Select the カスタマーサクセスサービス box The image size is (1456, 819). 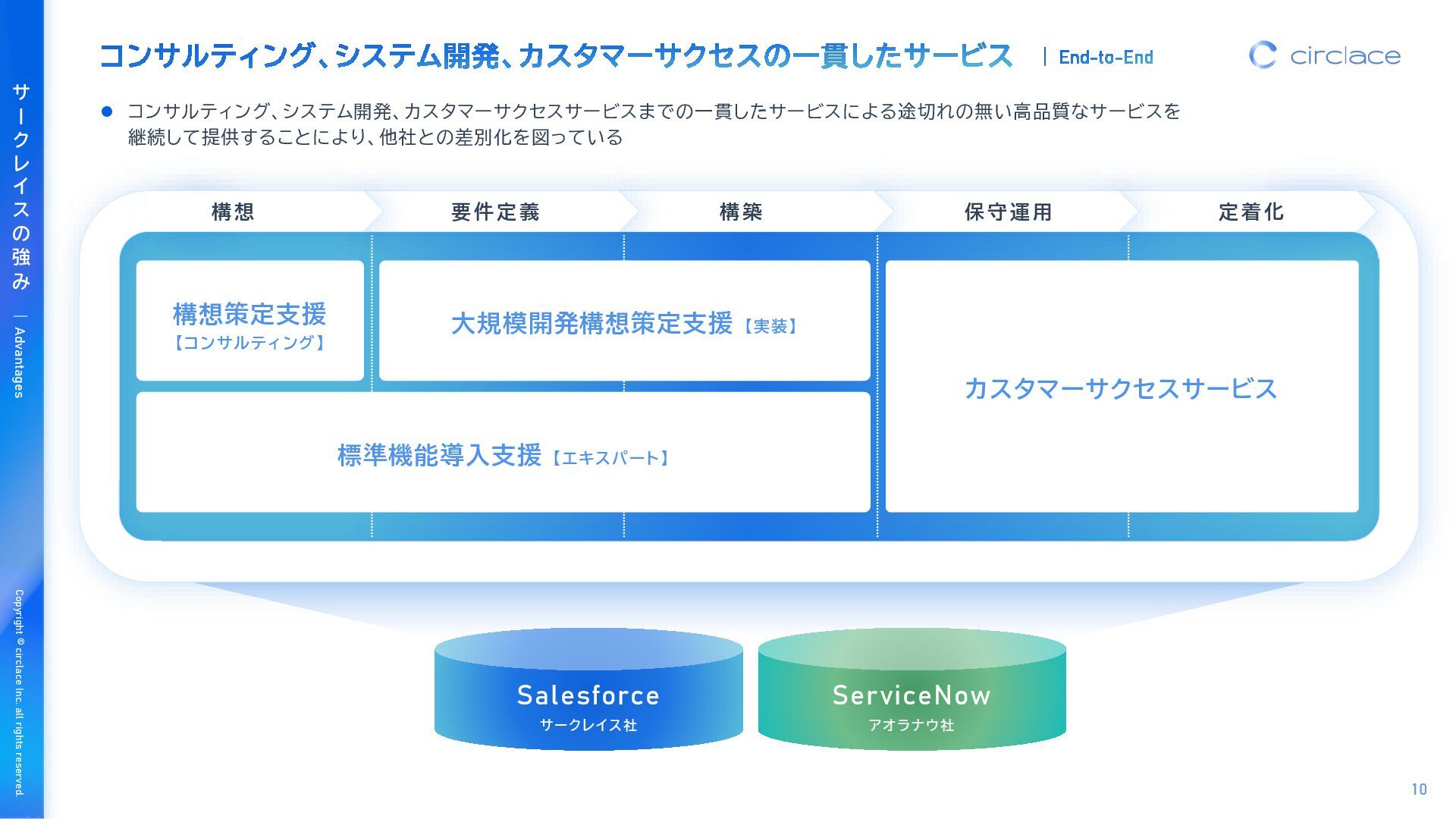(1122, 387)
